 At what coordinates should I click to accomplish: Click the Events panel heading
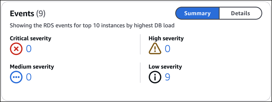coord(22,13)
